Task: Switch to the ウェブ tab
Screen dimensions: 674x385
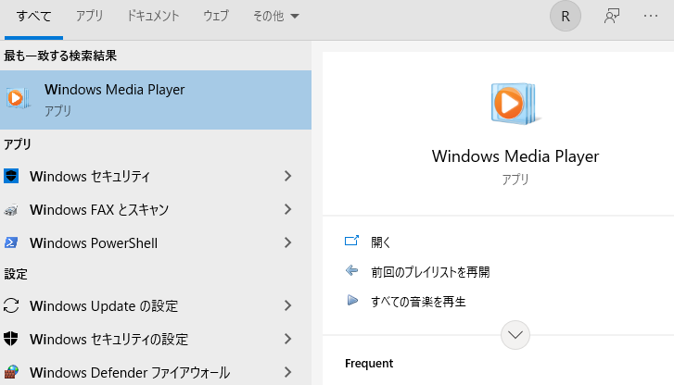Action: coord(216,17)
